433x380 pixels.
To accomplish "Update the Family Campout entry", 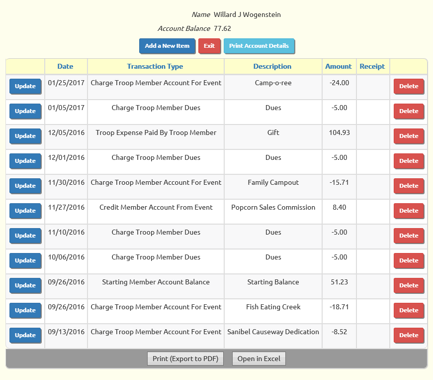I will tap(25, 186).
